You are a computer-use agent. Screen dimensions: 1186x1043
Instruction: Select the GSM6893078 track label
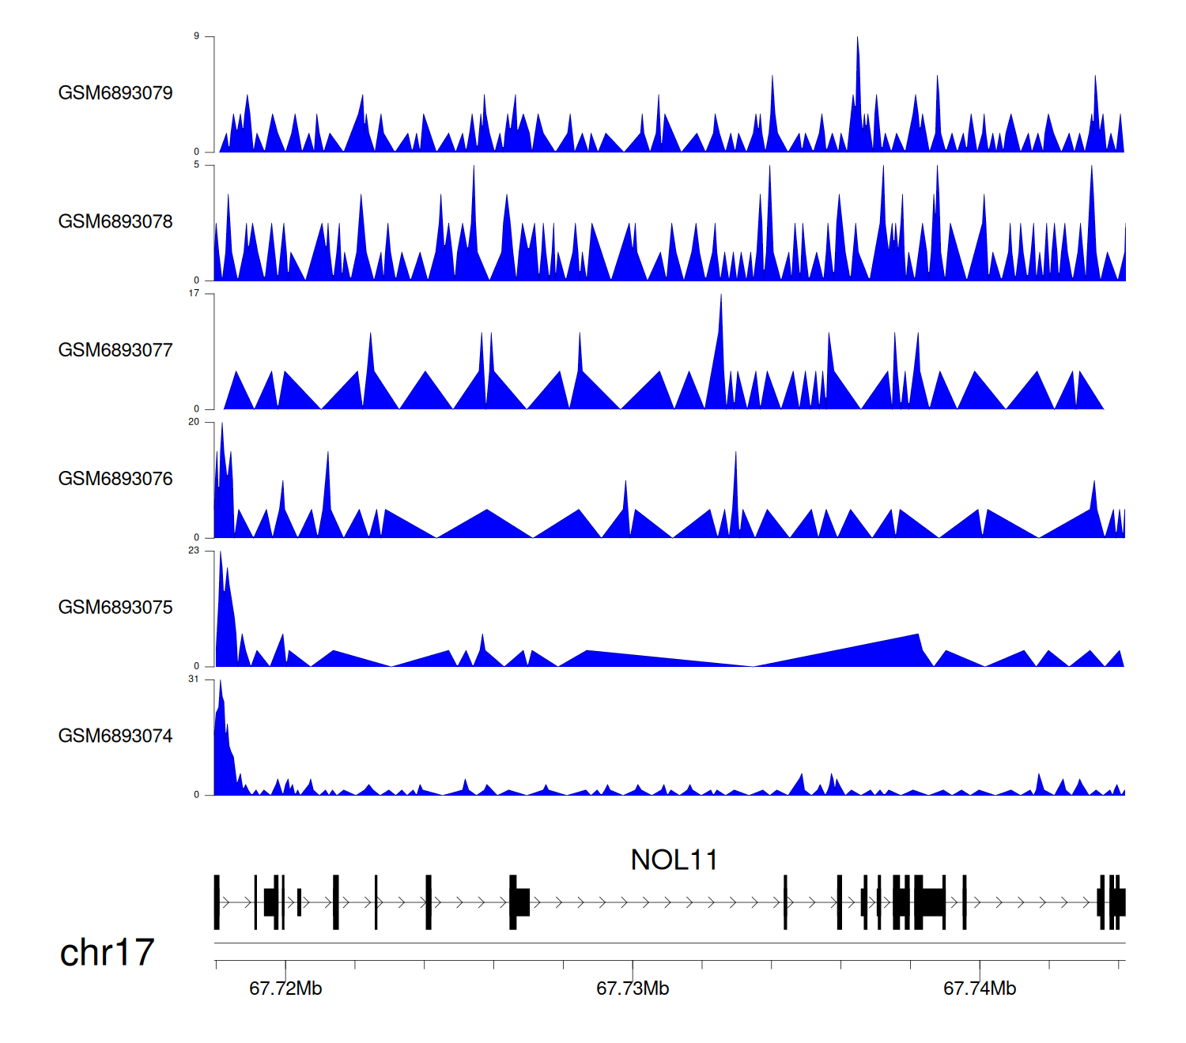click(x=115, y=222)
